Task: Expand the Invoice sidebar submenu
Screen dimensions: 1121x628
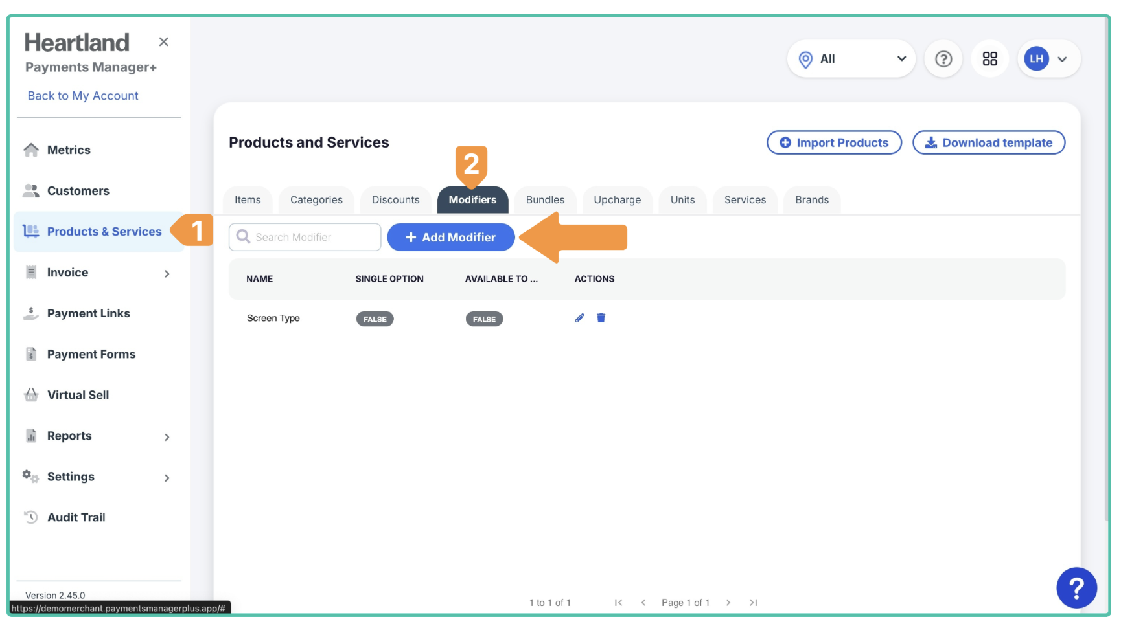Action: (x=167, y=273)
